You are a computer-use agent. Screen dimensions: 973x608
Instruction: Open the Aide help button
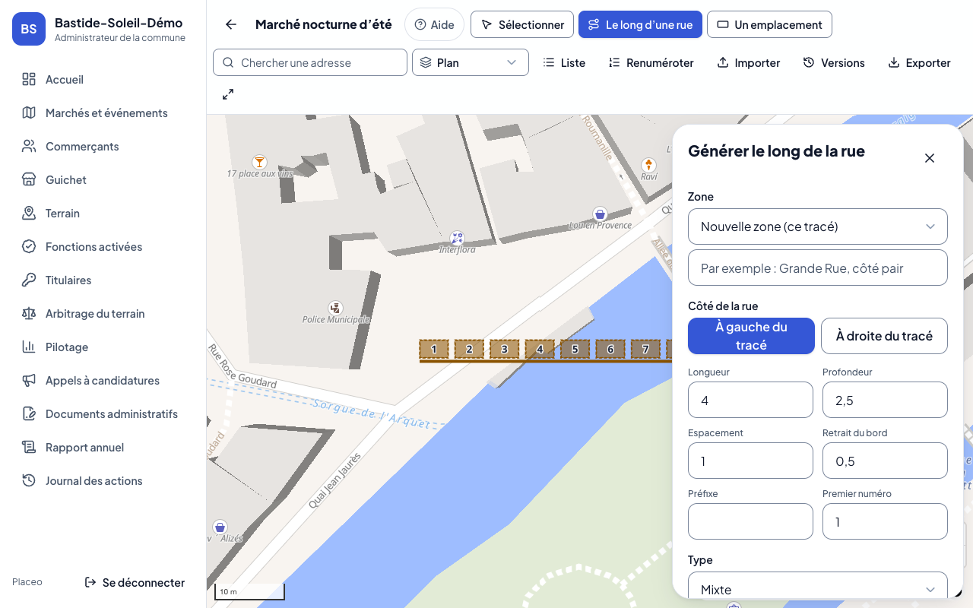[434, 24]
